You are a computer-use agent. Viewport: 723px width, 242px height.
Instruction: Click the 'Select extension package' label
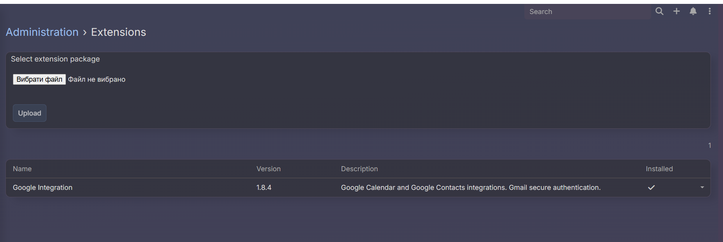pyautogui.click(x=55, y=59)
